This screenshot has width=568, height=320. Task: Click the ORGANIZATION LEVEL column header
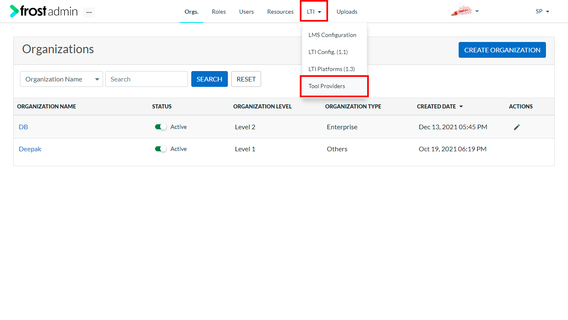(x=262, y=106)
